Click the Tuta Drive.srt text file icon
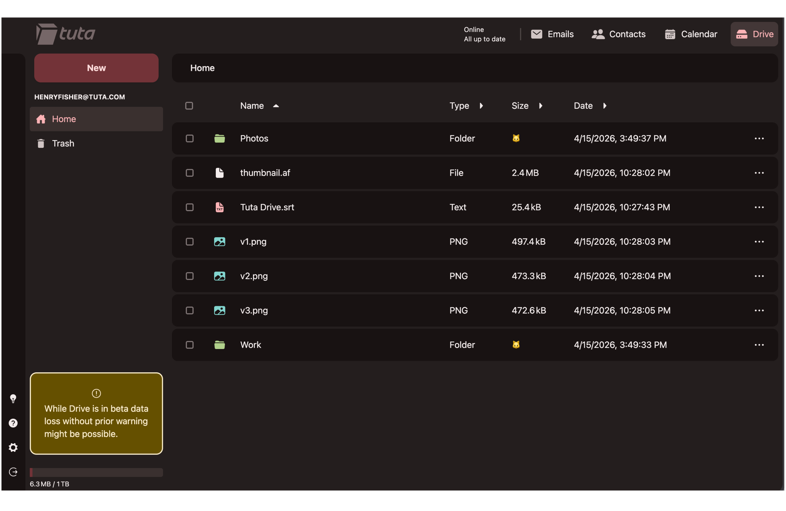 click(219, 207)
